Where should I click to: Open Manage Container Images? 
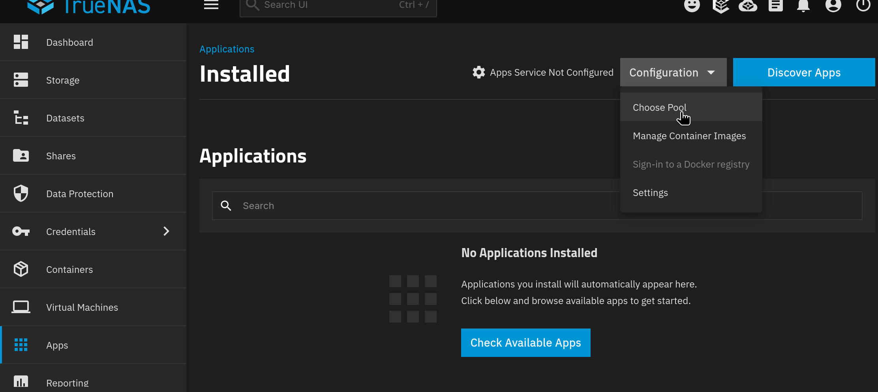coord(691,136)
